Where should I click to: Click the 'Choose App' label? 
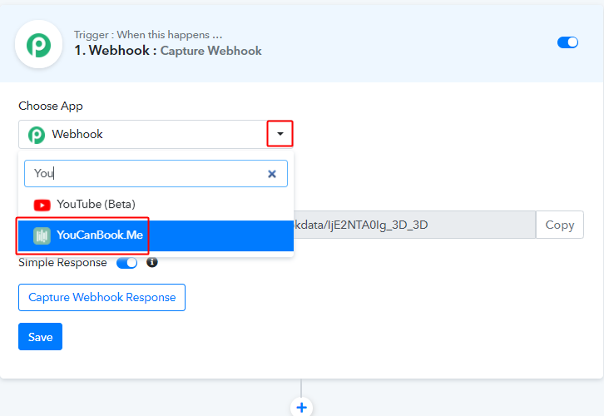[51, 106]
